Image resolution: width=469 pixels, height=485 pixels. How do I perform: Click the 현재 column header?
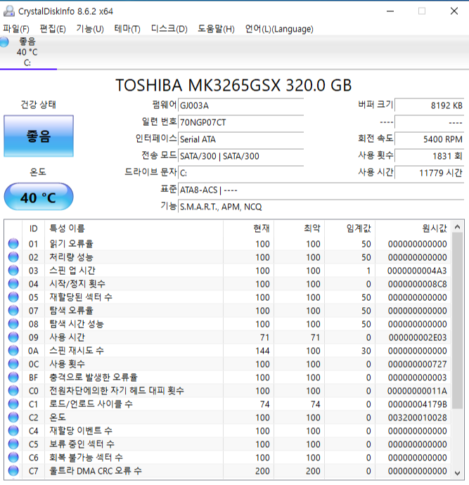(248, 228)
